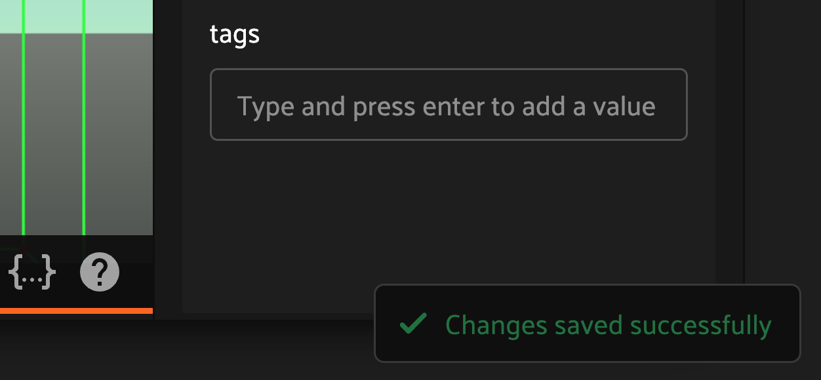Click the tags entry box to show options
This screenshot has width=821, height=380.
(x=449, y=104)
